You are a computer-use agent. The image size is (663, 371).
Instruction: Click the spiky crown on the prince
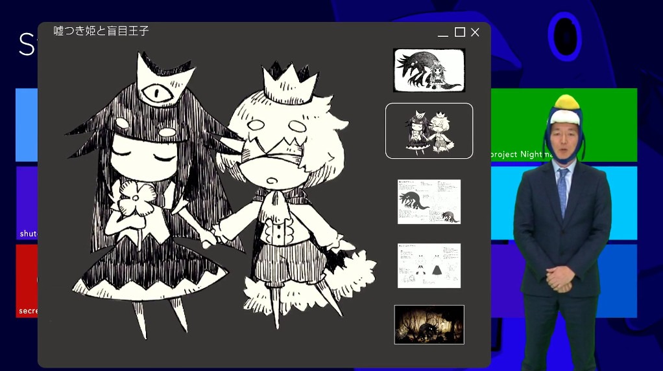(x=289, y=84)
